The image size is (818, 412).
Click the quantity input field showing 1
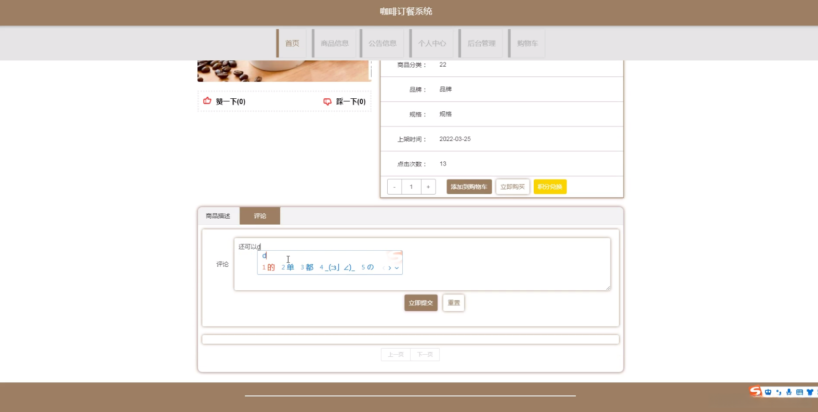click(x=411, y=187)
